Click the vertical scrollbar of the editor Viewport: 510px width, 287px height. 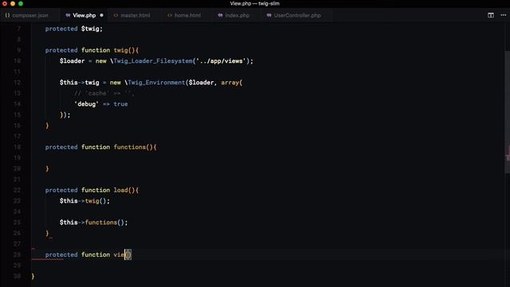pyautogui.click(x=508, y=111)
